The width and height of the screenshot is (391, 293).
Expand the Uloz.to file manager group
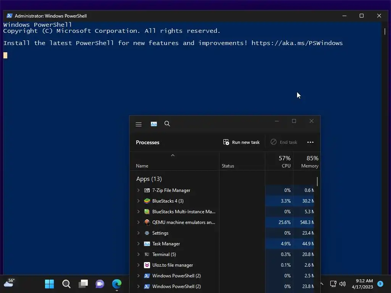(138, 265)
